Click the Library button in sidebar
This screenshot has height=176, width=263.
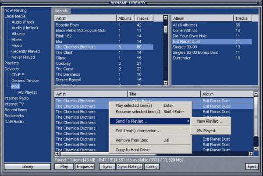(x=27, y=167)
